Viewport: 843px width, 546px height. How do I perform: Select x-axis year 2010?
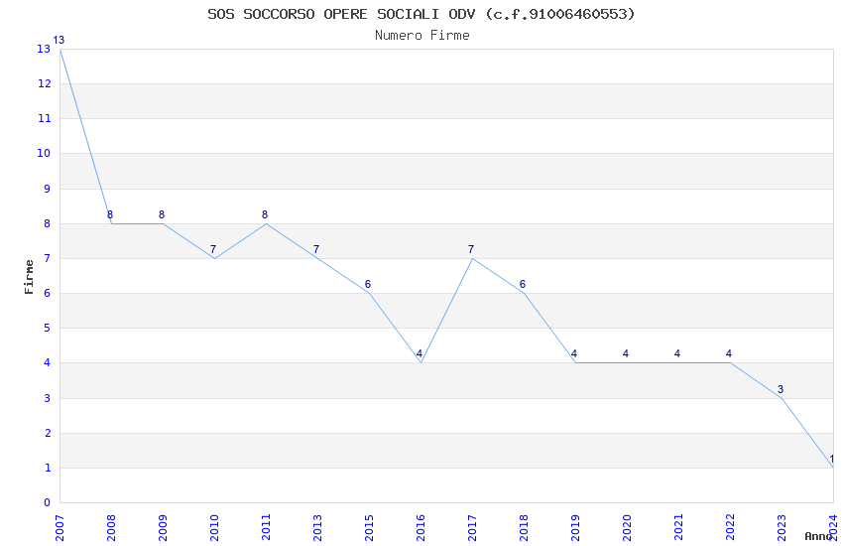(214, 528)
